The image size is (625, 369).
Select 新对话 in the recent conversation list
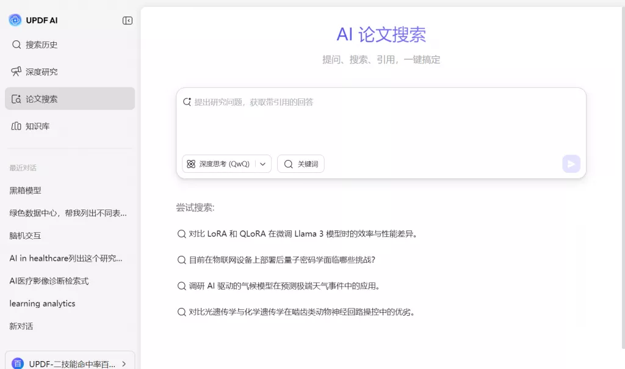point(20,326)
